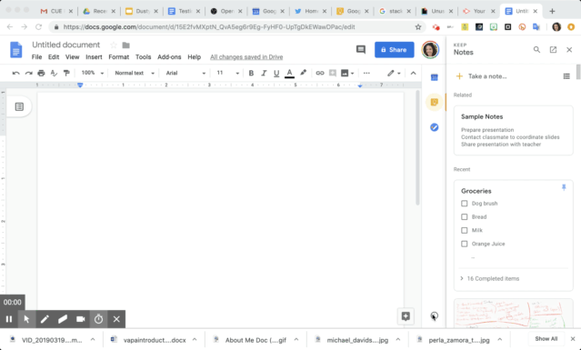
Task: Check the Dog brush item
Action: click(x=465, y=204)
